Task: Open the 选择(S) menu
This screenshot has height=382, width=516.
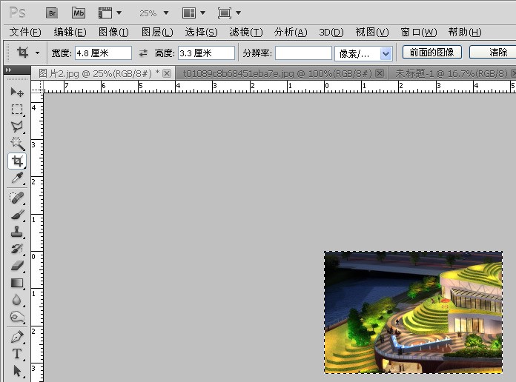Action: coord(201,33)
